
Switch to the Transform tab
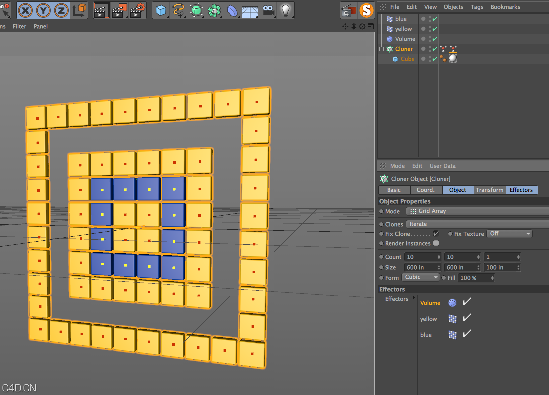[489, 190]
